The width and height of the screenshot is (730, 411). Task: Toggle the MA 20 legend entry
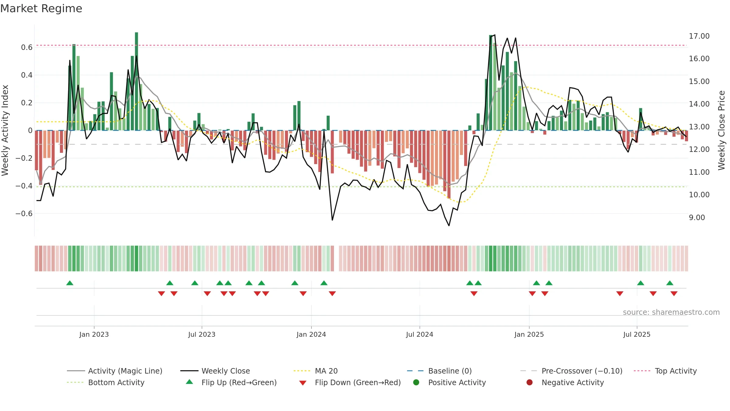[315, 371]
